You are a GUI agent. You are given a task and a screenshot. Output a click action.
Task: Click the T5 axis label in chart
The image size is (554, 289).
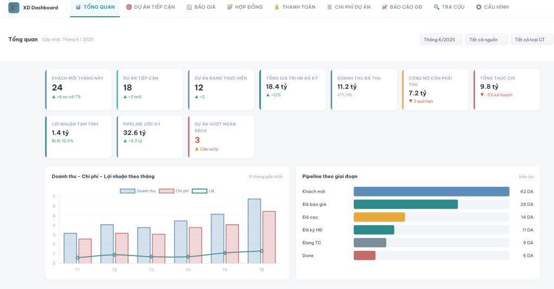tap(225, 270)
